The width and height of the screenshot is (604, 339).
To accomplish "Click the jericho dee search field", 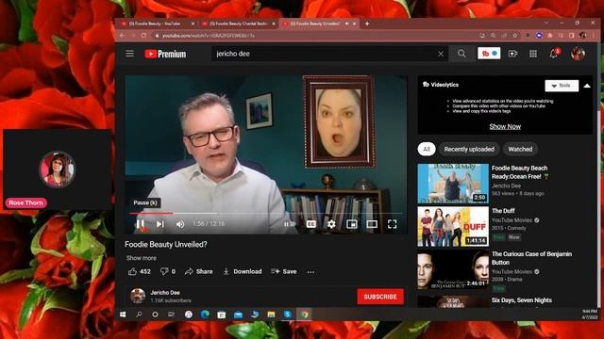I will click(x=326, y=54).
